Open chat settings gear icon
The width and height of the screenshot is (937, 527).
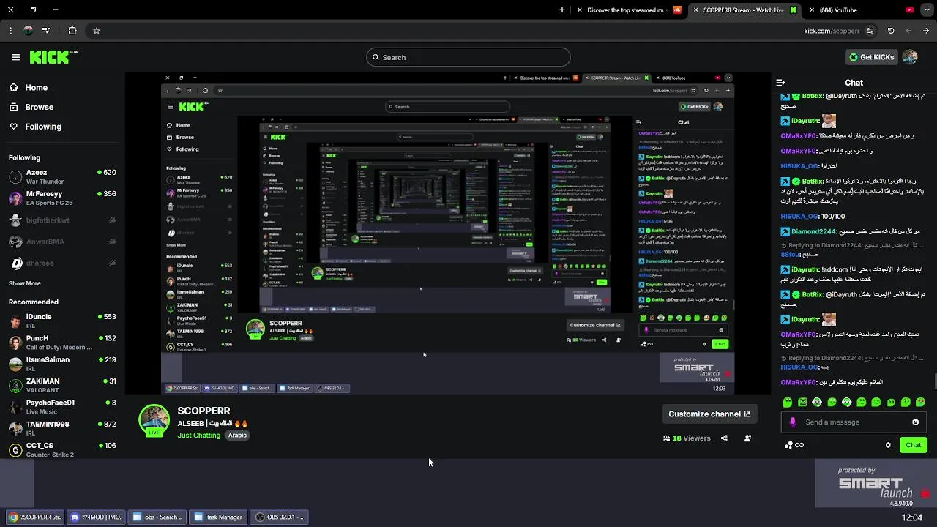pos(888,444)
